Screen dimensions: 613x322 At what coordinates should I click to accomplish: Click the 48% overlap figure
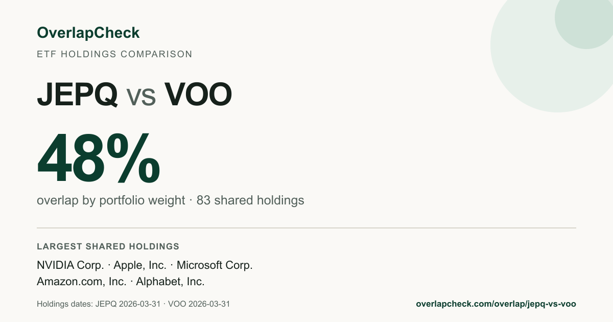coord(99,159)
